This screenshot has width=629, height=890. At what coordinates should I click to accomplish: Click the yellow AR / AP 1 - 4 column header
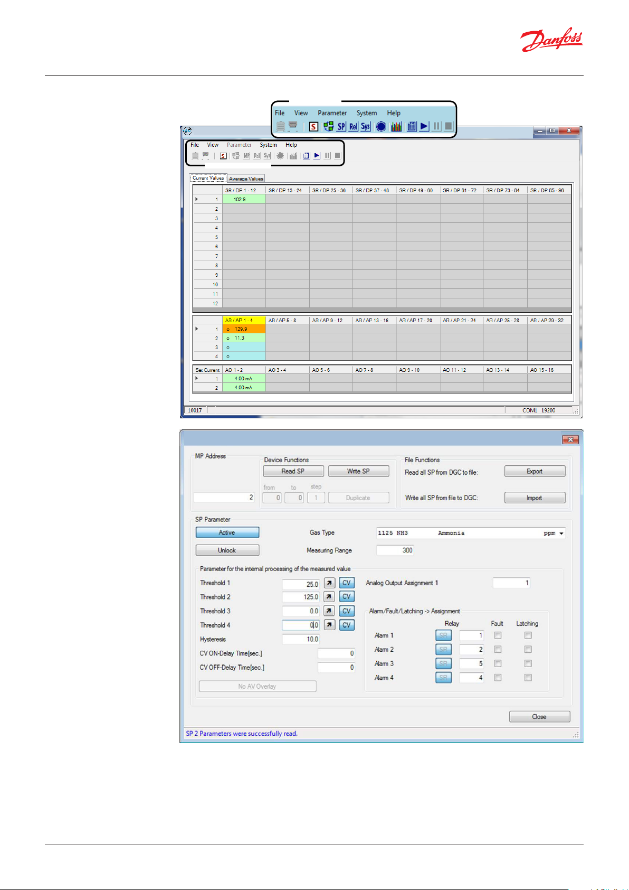[244, 320]
